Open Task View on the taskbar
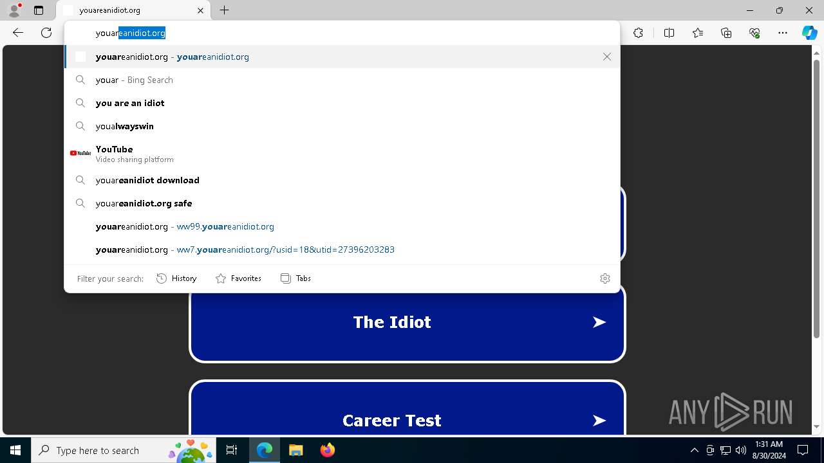This screenshot has width=824, height=463. [232, 450]
